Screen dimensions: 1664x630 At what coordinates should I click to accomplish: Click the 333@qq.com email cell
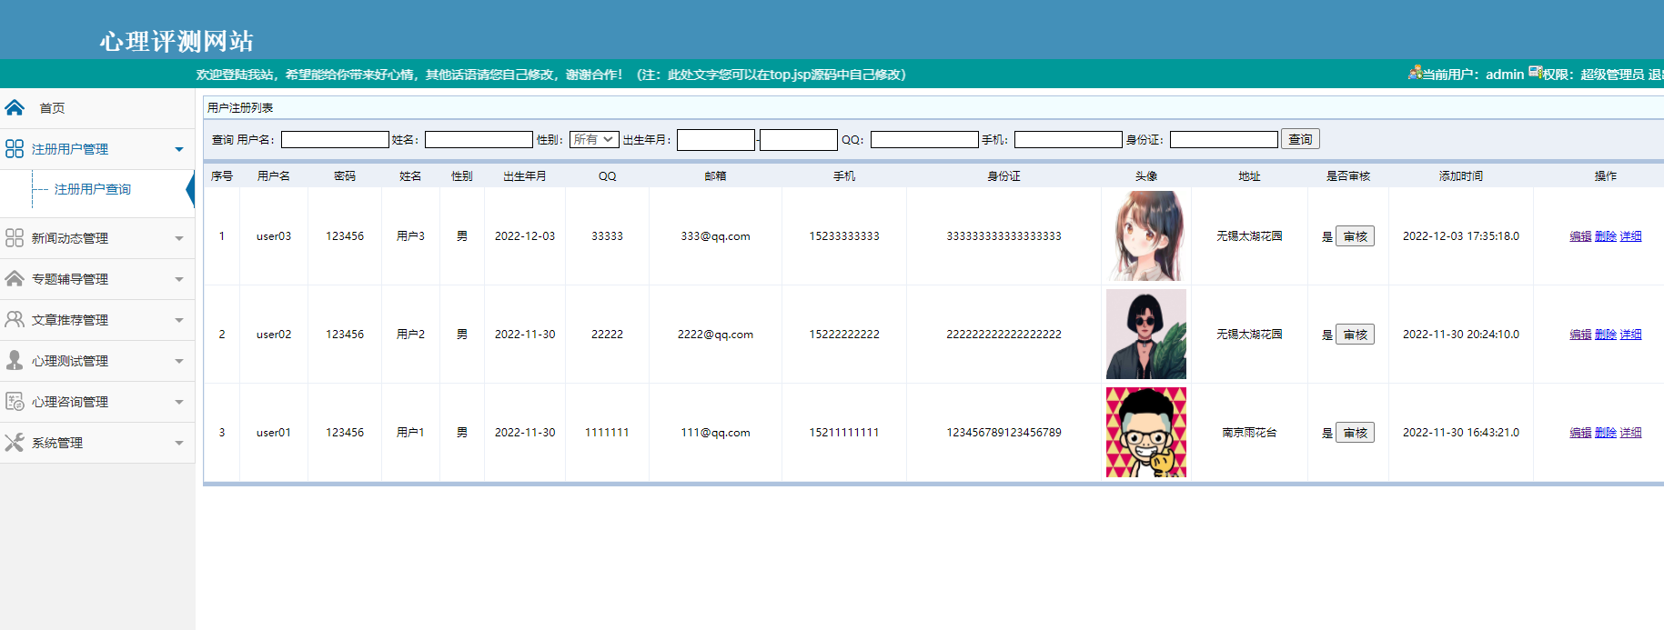tap(715, 236)
